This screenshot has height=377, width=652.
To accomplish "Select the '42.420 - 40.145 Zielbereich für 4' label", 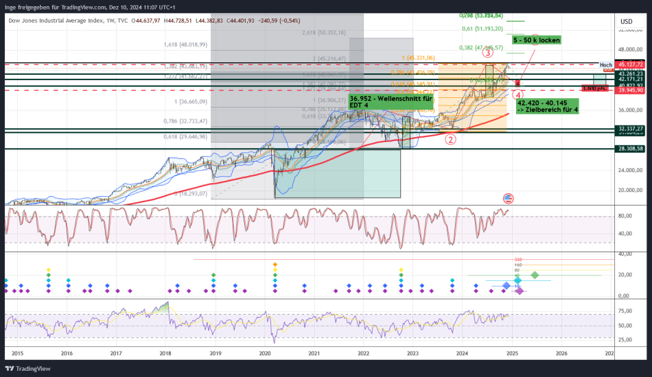I will pyautogui.click(x=547, y=106).
